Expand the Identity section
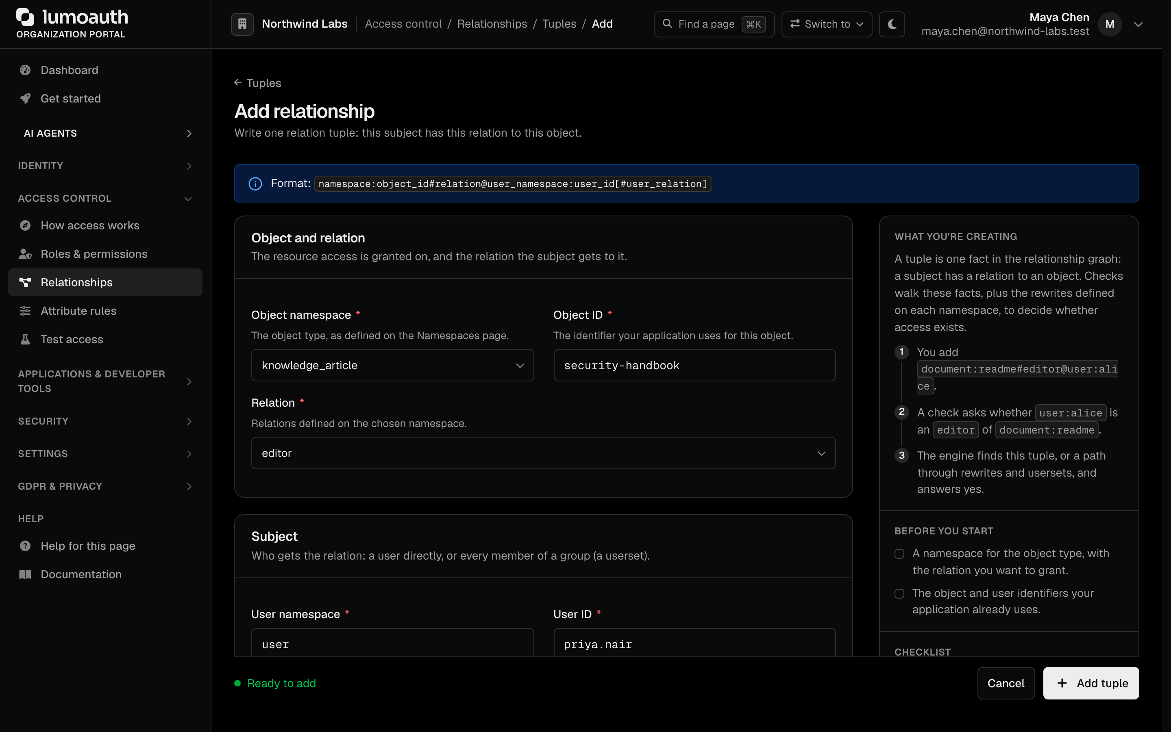The image size is (1171, 732). (105, 166)
